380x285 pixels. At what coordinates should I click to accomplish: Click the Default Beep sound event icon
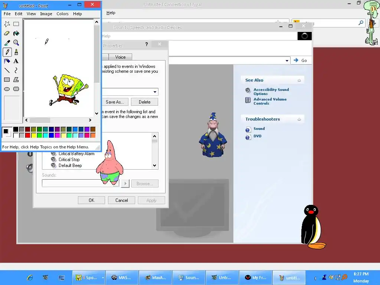[x=53, y=166]
